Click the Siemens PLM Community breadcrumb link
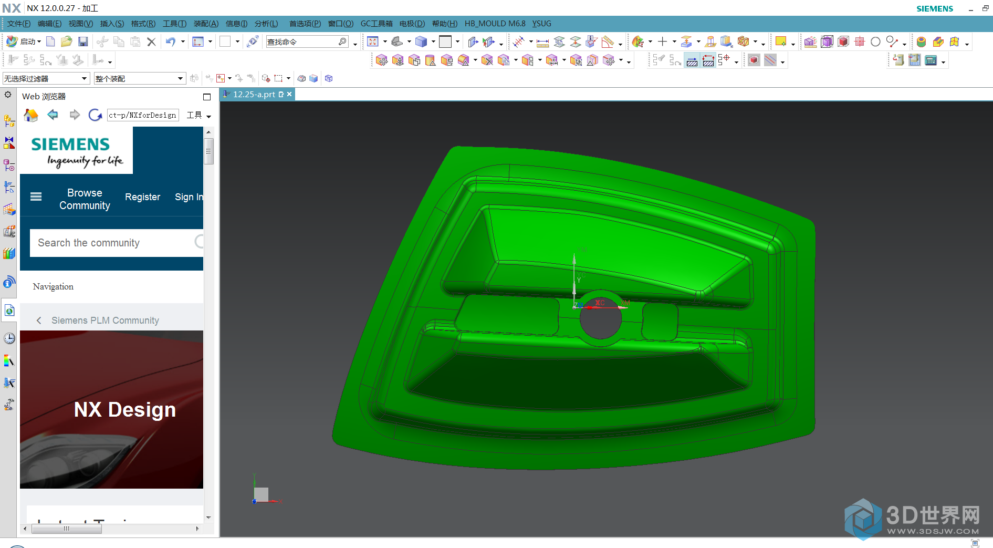 tap(105, 320)
